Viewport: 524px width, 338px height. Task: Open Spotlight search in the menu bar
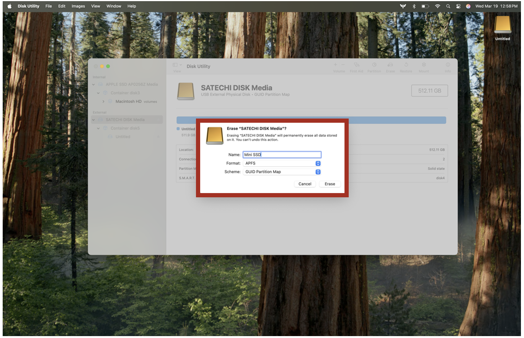[x=448, y=6]
